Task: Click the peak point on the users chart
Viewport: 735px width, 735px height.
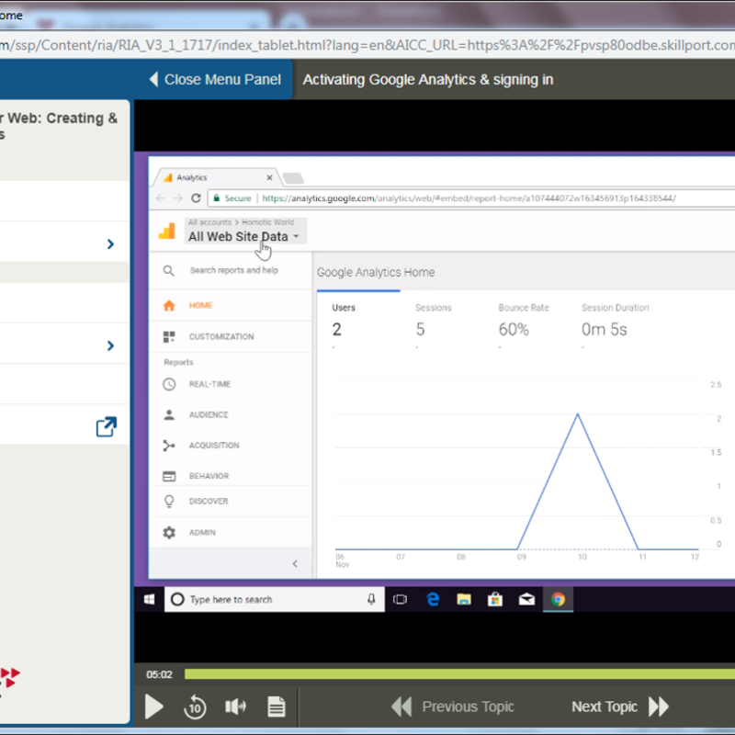Action: [578, 414]
